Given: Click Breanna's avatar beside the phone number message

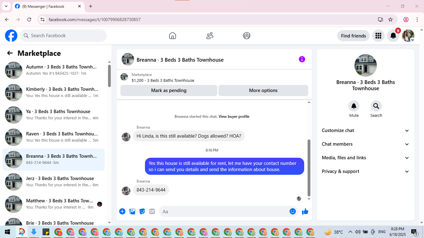Looking at the screenshot, I should click(126, 191).
